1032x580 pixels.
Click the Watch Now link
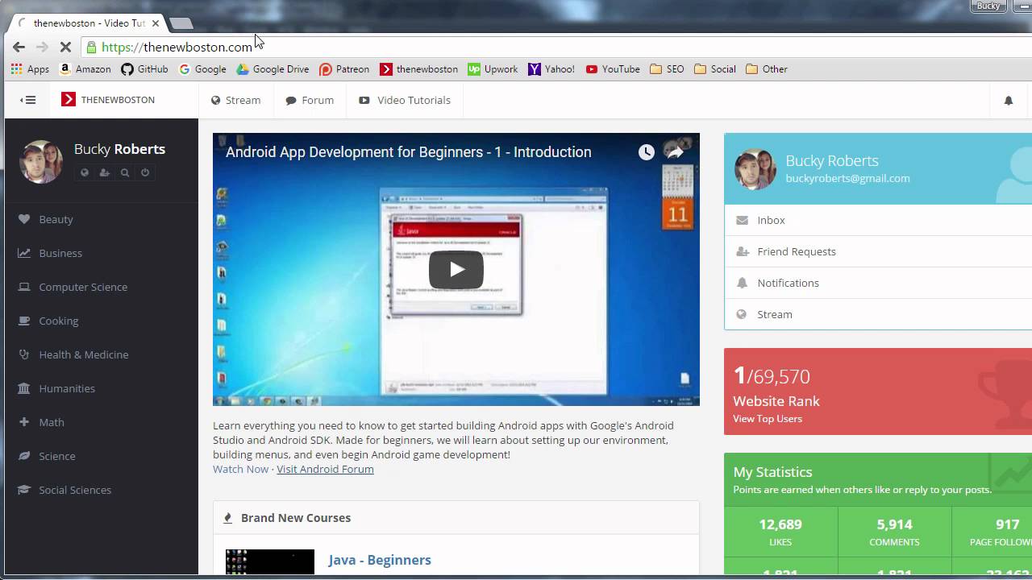coord(240,469)
